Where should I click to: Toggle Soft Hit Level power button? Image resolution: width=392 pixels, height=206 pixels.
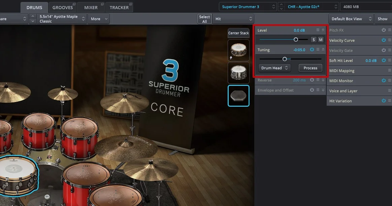(x=384, y=60)
